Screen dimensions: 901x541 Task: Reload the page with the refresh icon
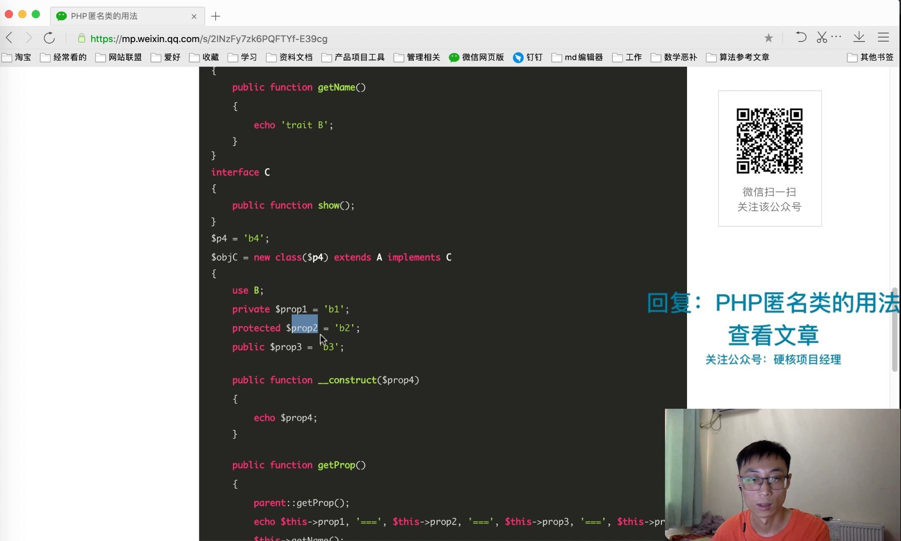click(49, 38)
